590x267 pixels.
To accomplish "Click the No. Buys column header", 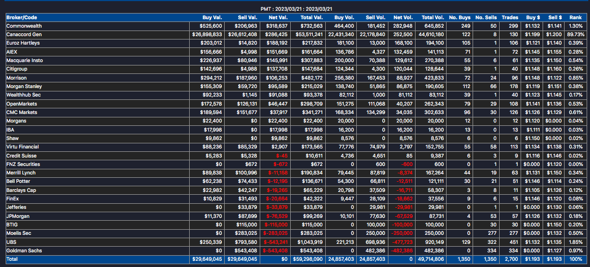I will coord(459,17).
